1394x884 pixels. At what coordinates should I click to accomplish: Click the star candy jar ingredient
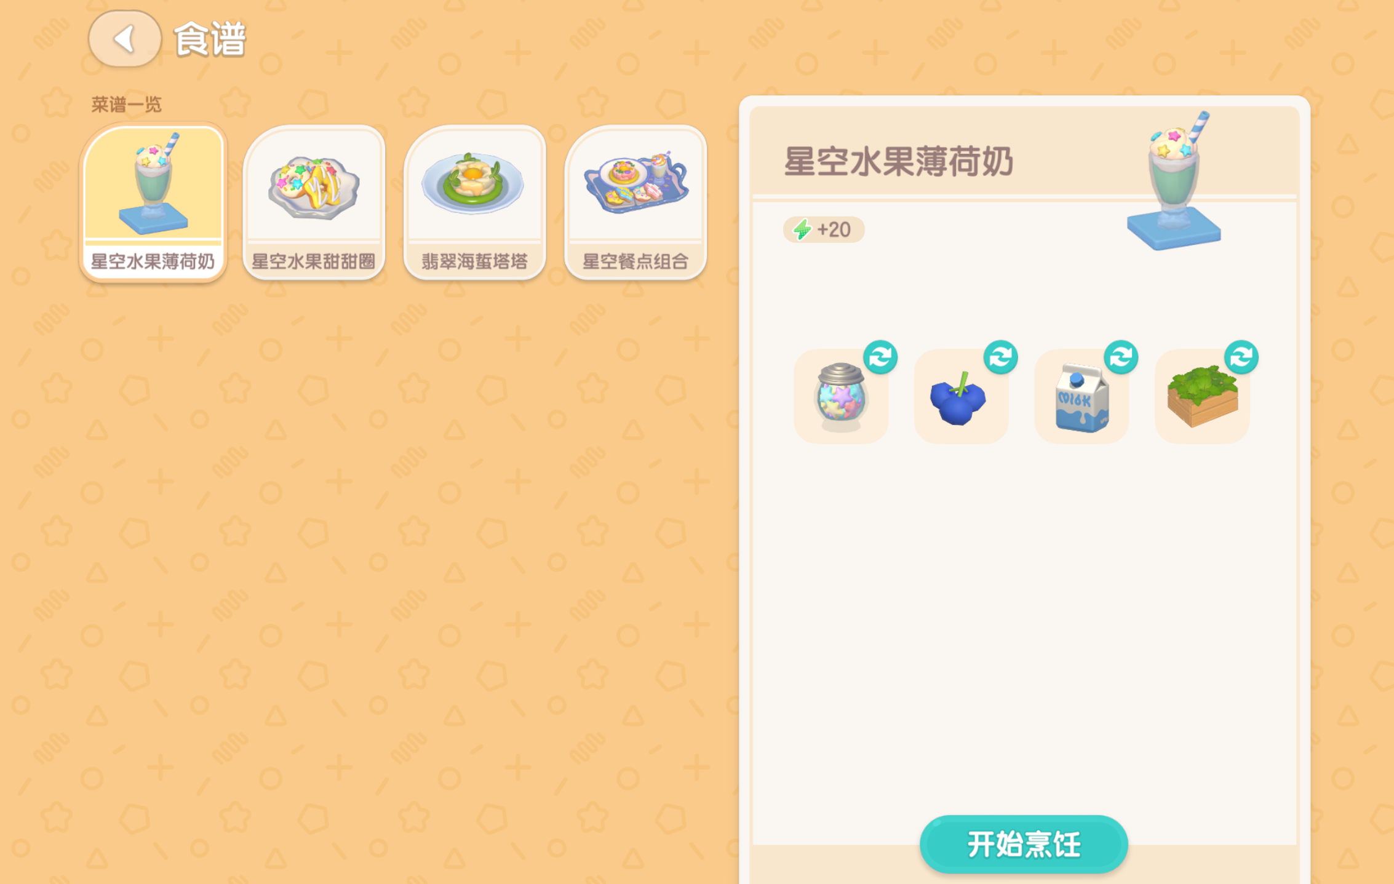click(x=841, y=397)
